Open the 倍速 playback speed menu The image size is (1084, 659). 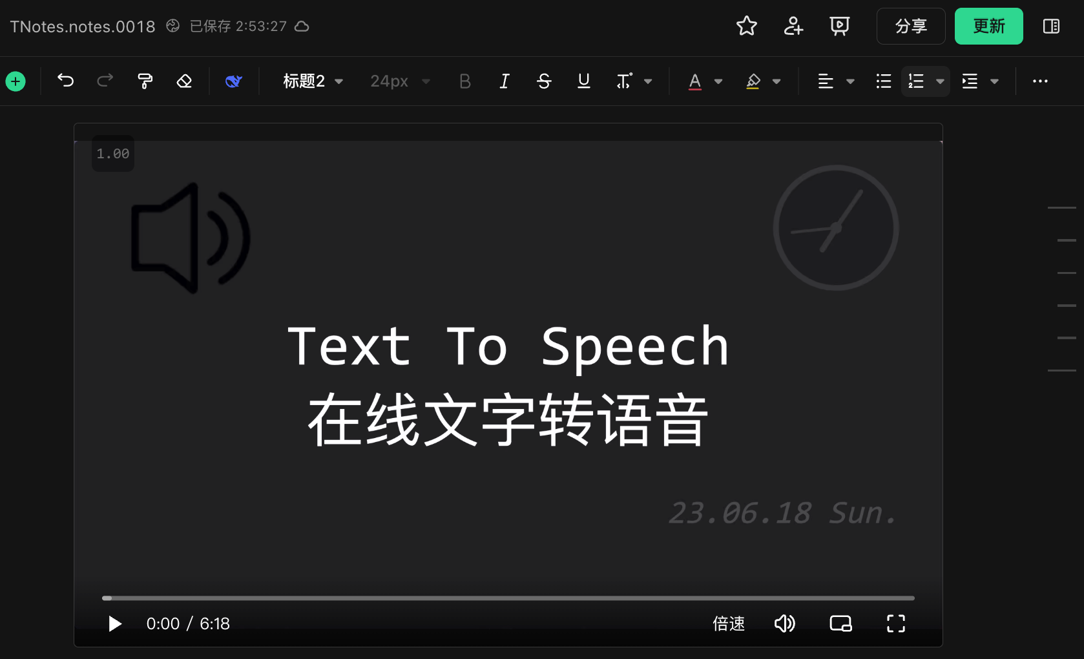[x=728, y=623]
